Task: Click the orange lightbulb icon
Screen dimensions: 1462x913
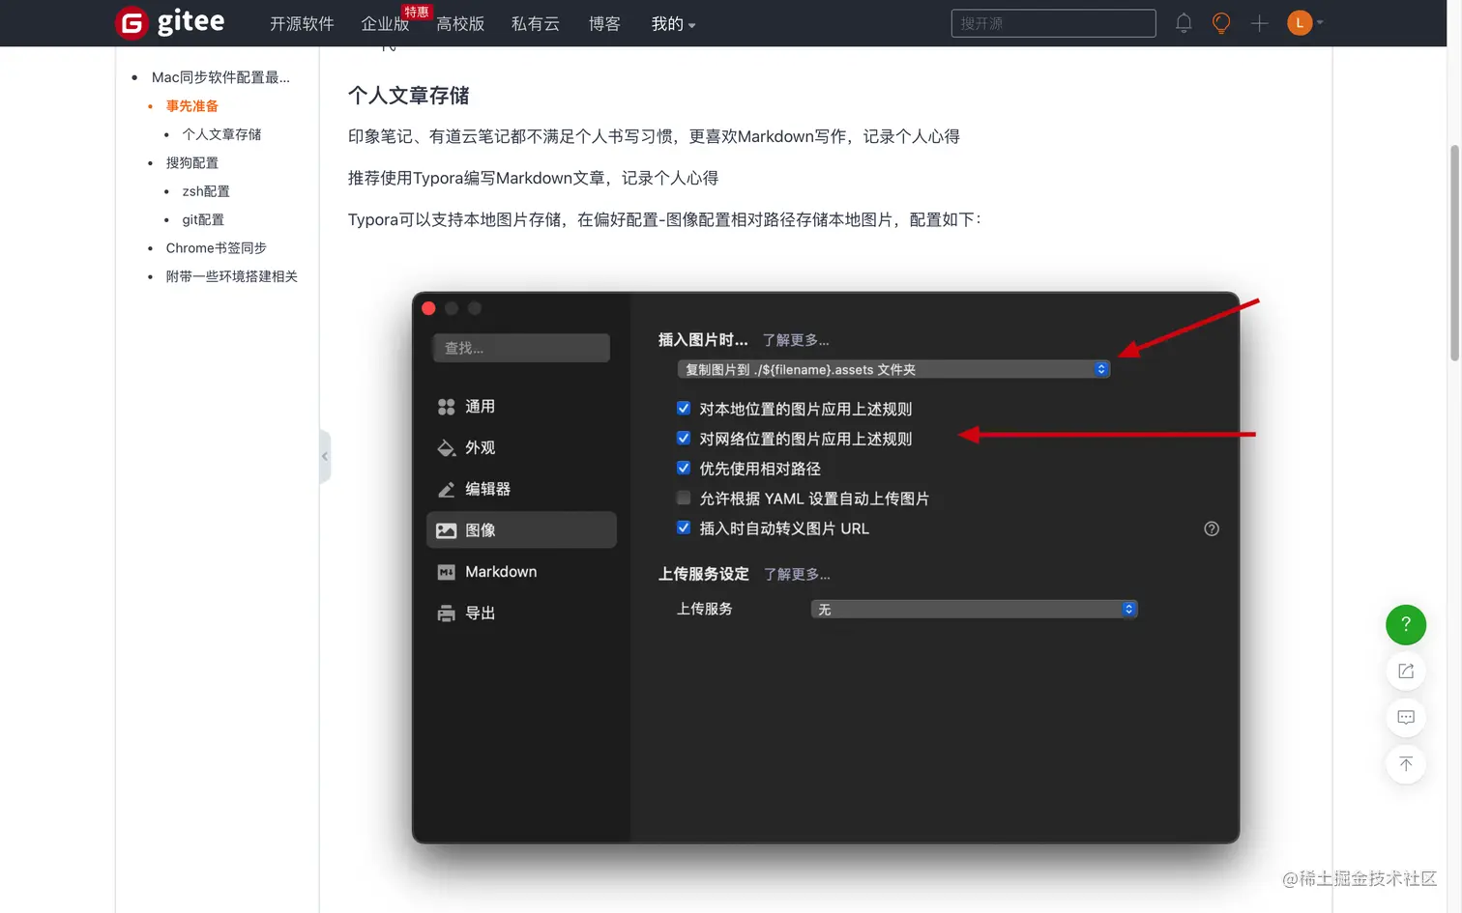Action: [x=1221, y=23]
